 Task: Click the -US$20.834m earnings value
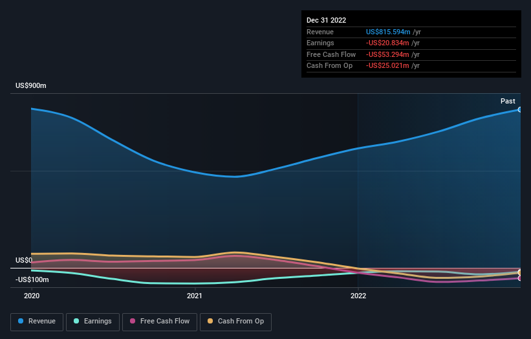(x=387, y=43)
